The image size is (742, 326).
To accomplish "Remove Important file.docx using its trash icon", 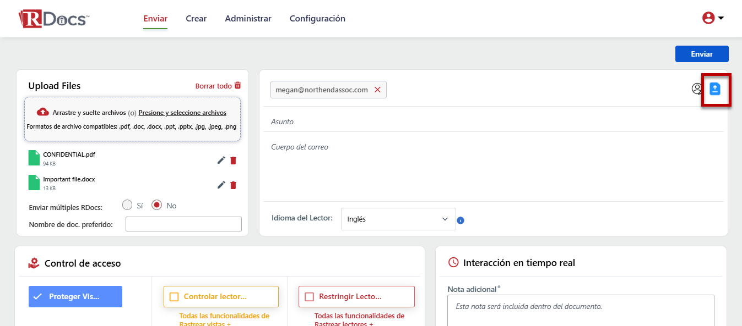I will click(233, 185).
